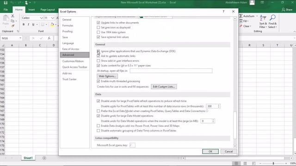Uncheck Ask to update automatic links
The image size is (296, 166).
point(99,56)
